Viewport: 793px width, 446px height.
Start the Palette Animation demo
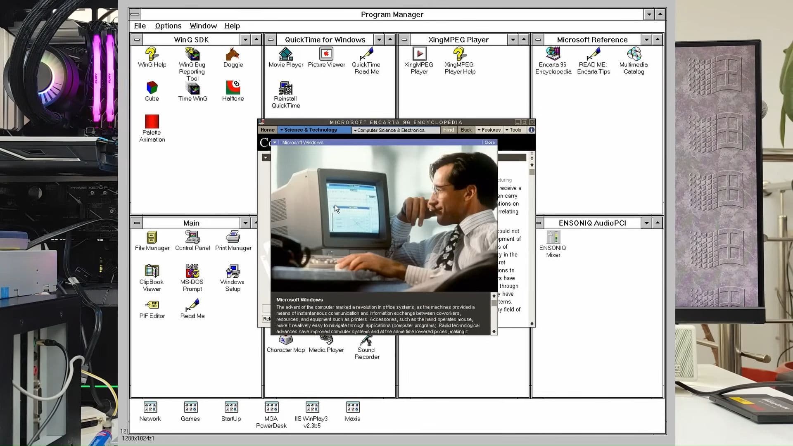point(151,123)
